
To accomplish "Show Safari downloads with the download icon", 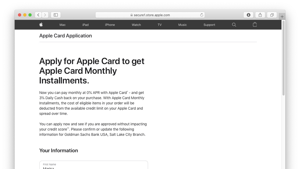I will [248, 15].
